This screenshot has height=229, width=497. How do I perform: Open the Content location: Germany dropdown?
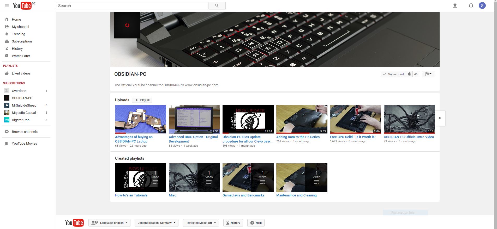click(157, 223)
